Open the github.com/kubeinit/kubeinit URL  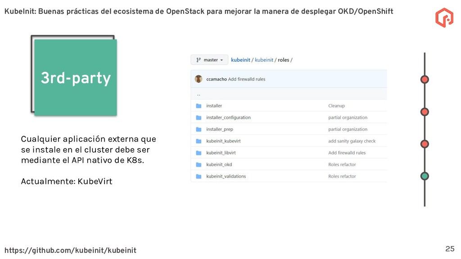pyautogui.click(x=70, y=250)
